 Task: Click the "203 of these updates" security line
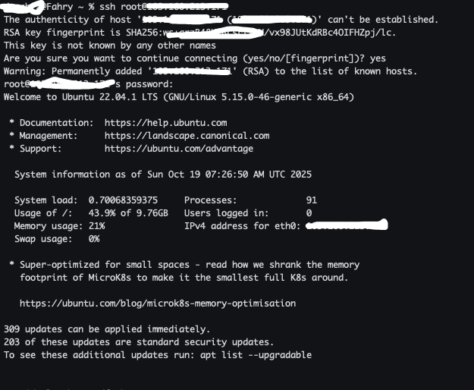coord(139,342)
